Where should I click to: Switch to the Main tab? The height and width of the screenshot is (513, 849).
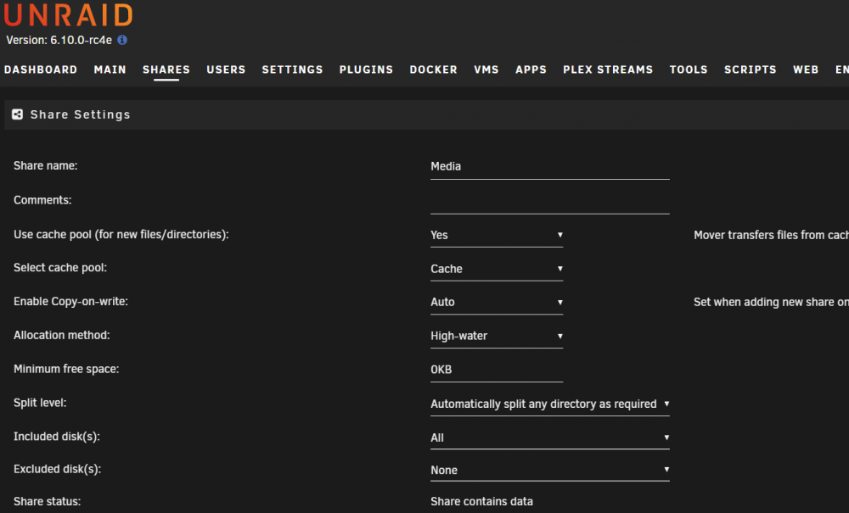(110, 70)
